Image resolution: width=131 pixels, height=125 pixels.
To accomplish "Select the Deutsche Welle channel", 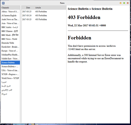I will click(10, 43).
